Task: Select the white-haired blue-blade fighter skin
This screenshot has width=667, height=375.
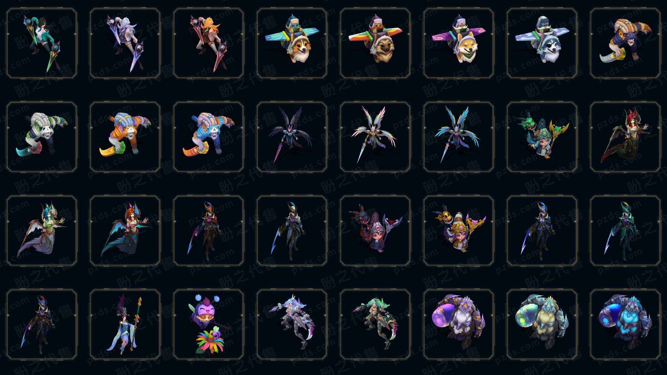Action: click(125, 43)
